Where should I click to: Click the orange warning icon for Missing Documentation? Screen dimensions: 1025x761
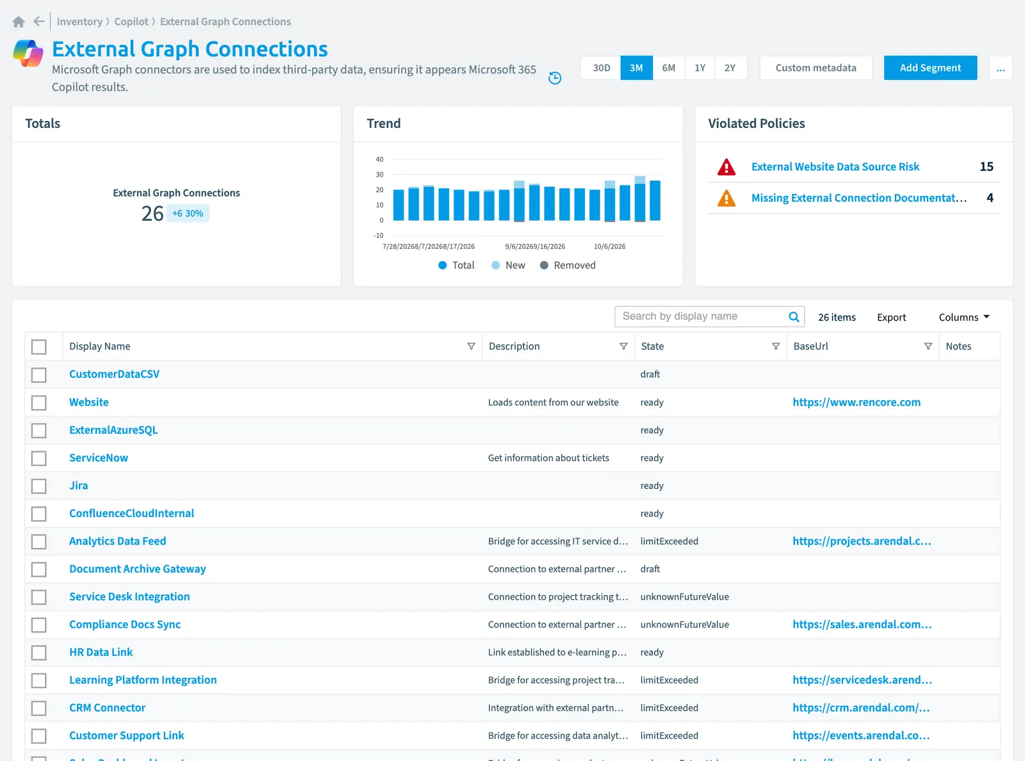(726, 198)
